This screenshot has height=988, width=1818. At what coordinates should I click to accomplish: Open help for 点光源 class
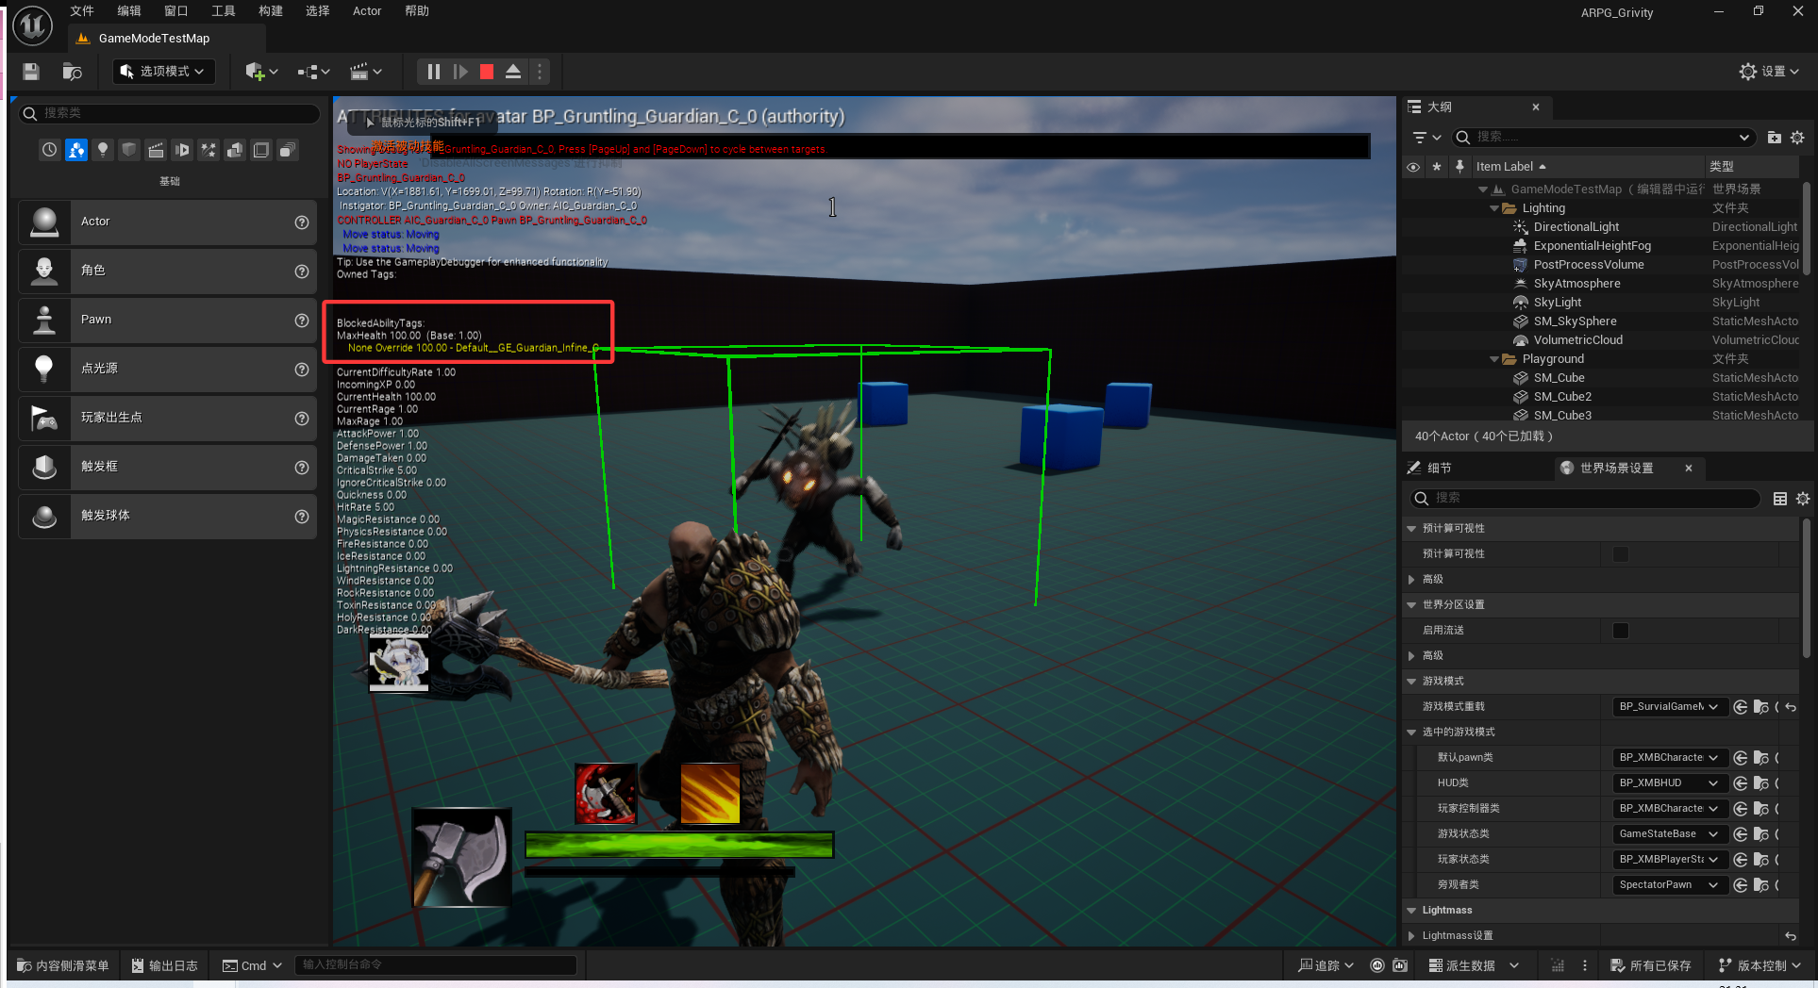302,370
